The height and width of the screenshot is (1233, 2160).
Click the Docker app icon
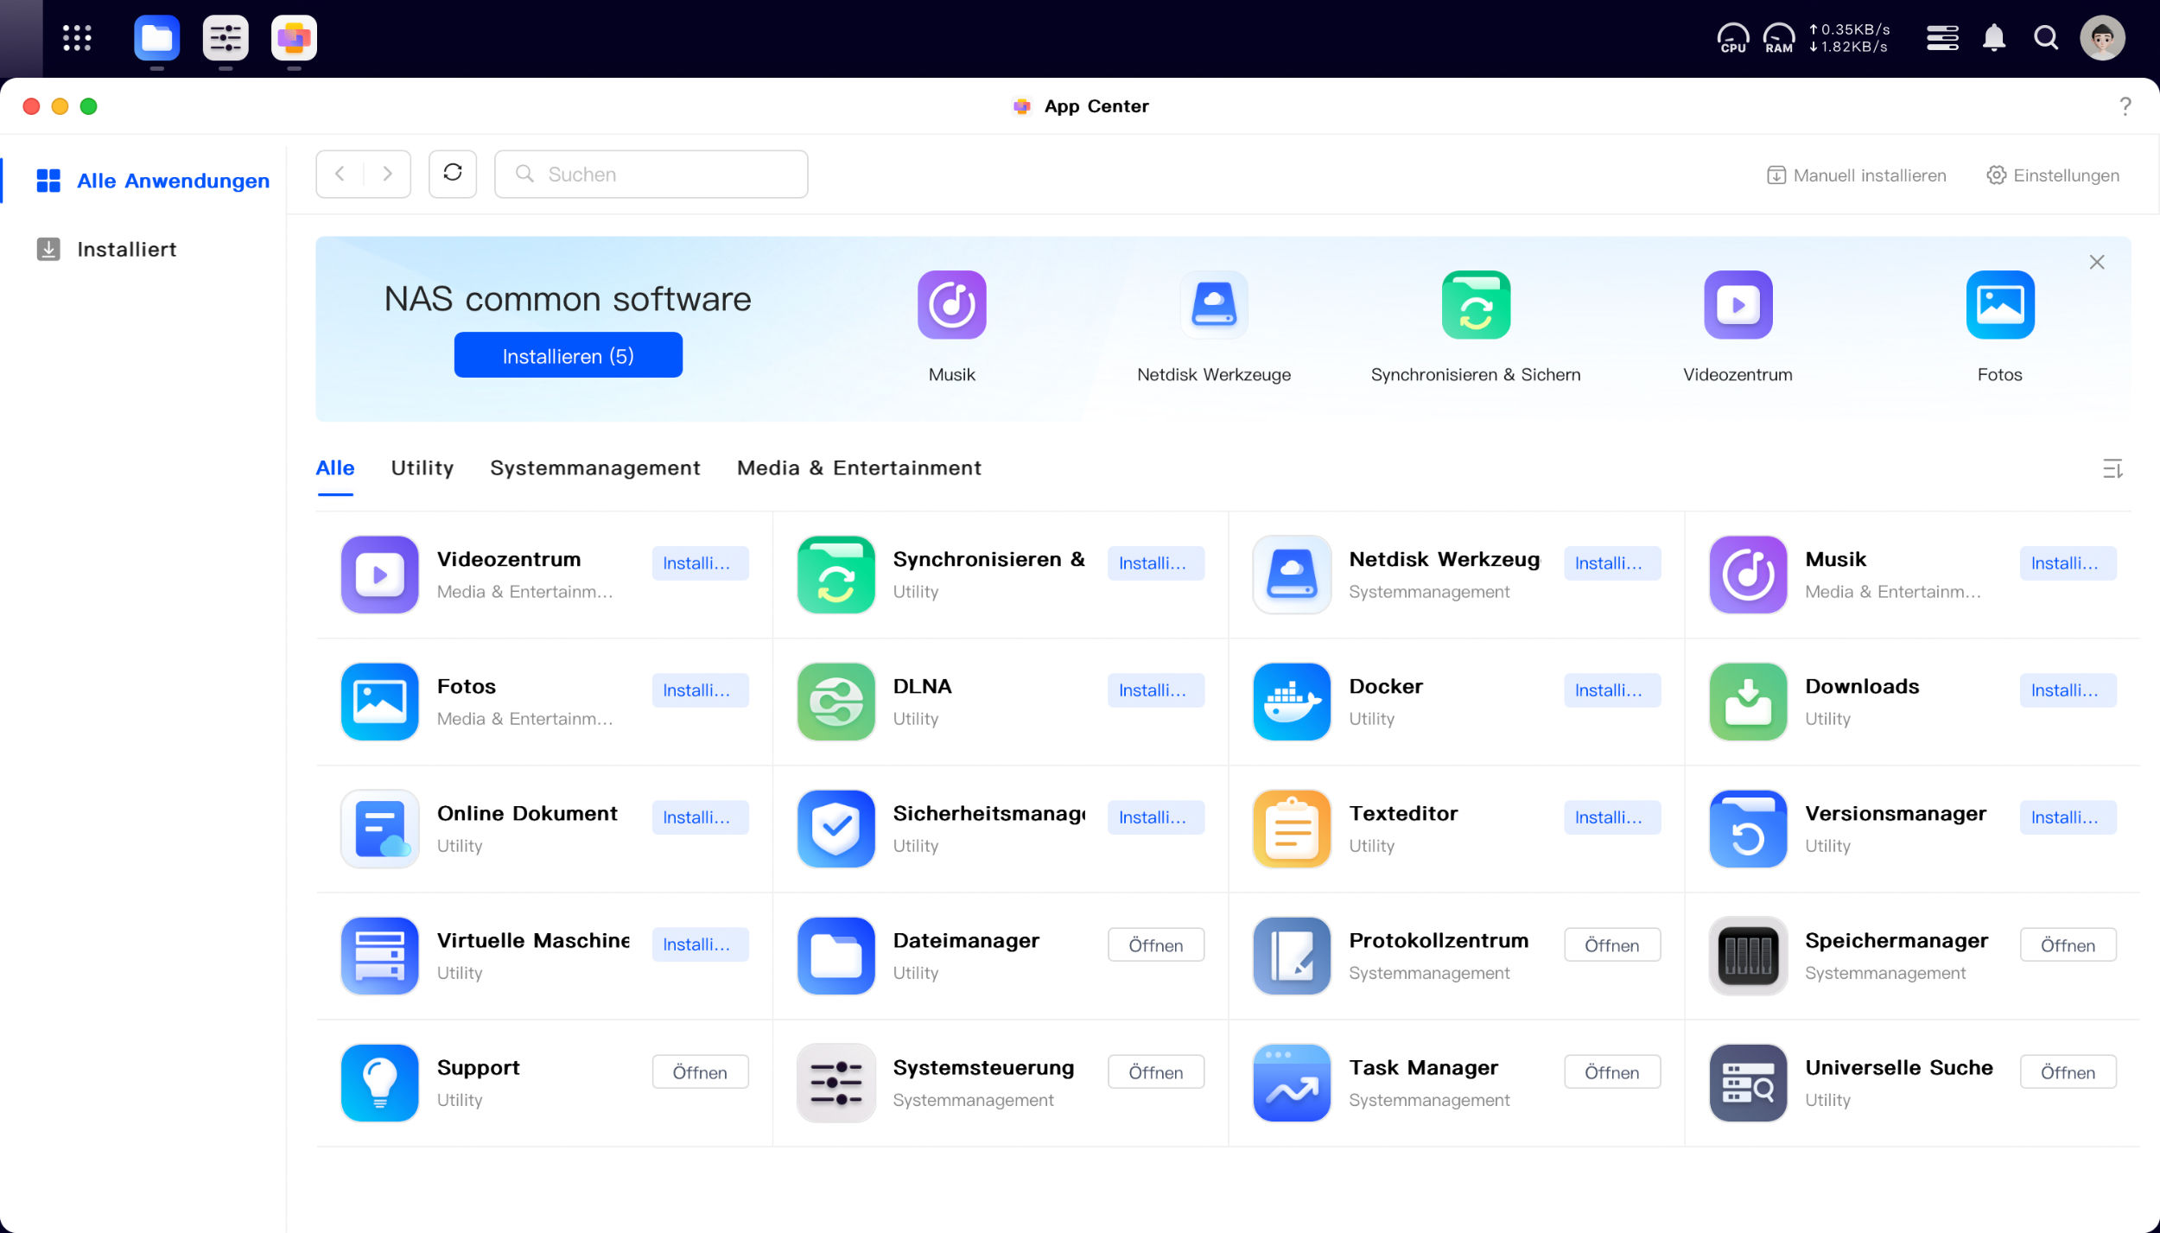pyautogui.click(x=1292, y=702)
